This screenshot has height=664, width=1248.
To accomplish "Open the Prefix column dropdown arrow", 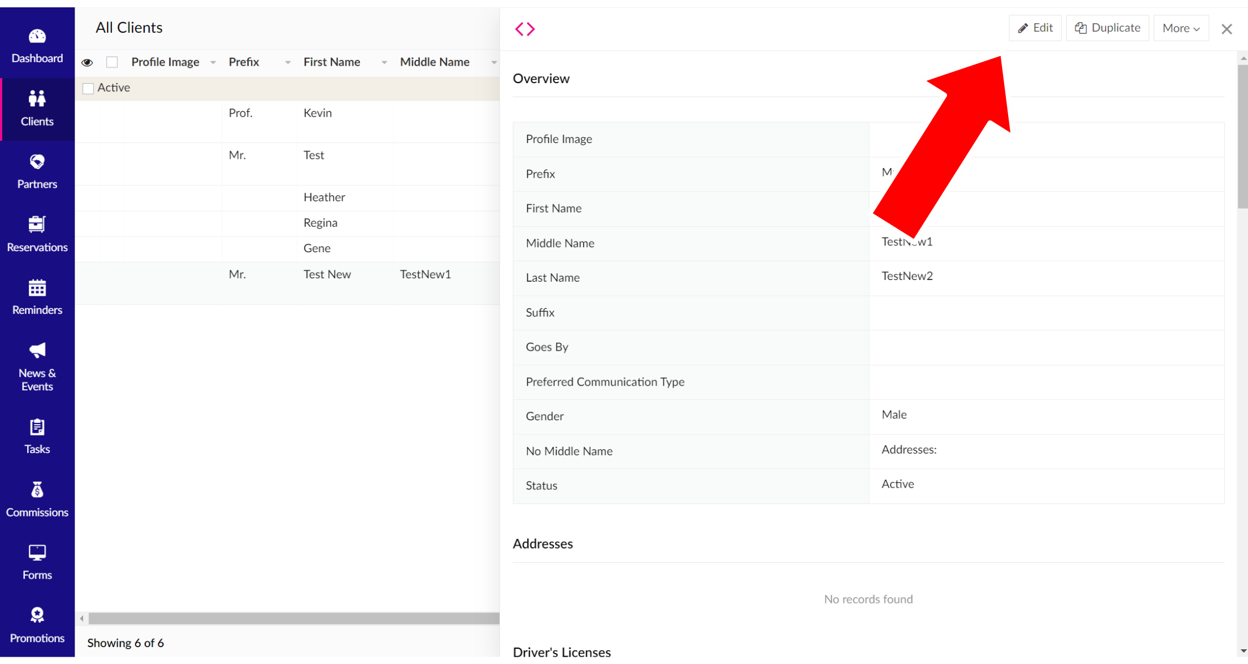I will [288, 62].
